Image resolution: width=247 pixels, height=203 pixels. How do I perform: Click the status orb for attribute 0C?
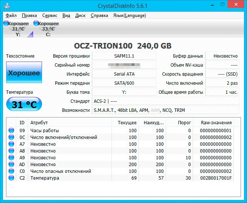(11, 137)
